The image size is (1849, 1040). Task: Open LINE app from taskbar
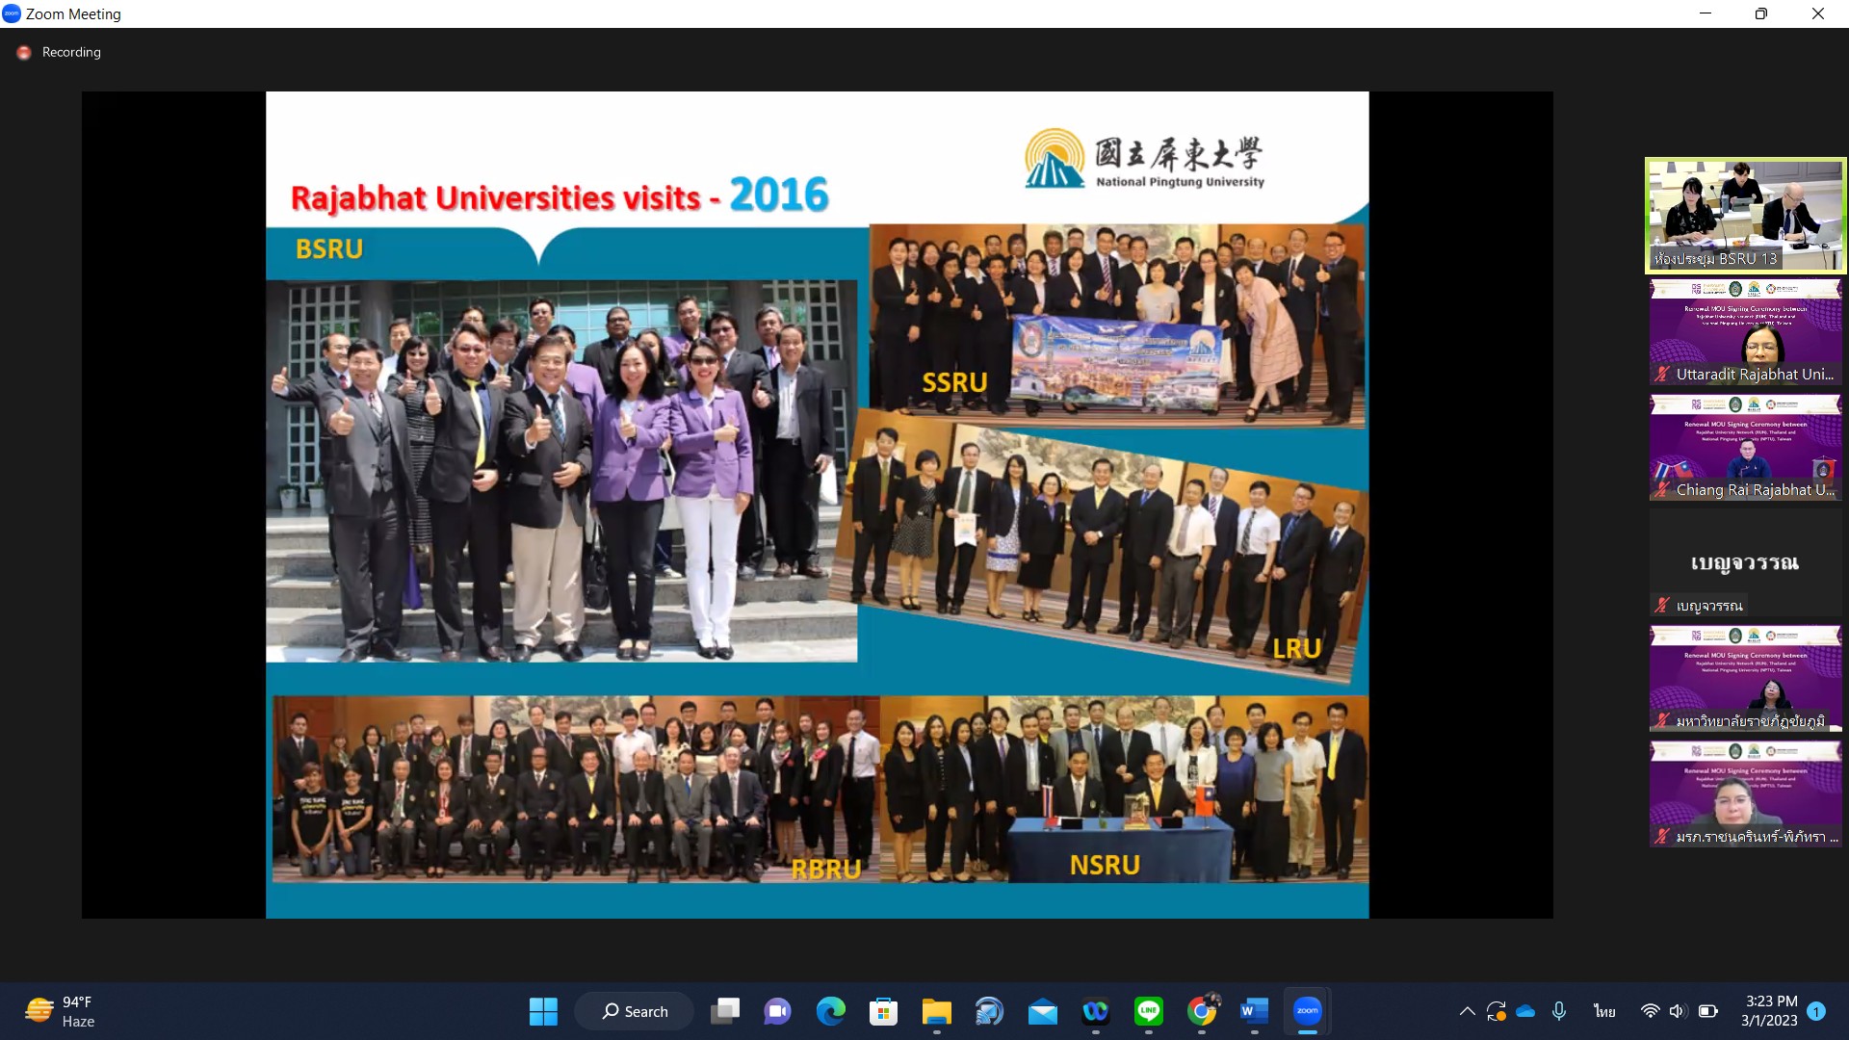[x=1148, y=1011]
